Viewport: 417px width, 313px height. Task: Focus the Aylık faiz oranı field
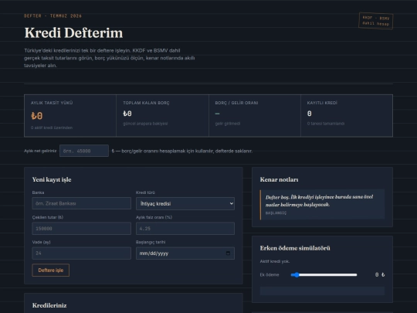pos(185,228)
